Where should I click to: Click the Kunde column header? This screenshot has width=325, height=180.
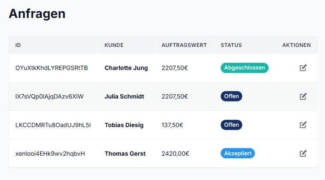click(114, 45)
